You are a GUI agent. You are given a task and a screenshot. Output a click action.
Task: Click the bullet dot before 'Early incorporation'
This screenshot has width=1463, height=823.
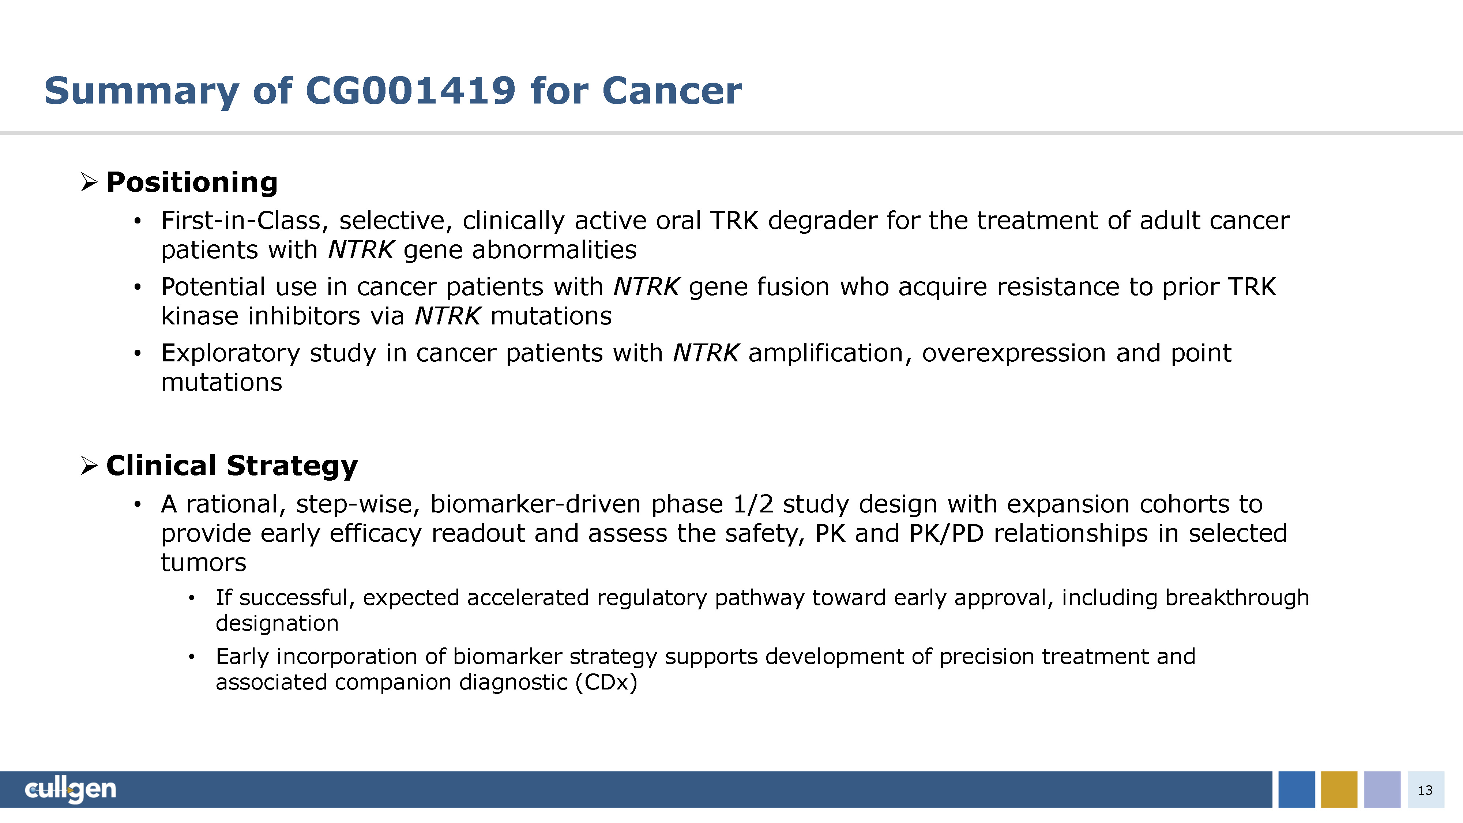pyautogui.click(x=192, y=657)
